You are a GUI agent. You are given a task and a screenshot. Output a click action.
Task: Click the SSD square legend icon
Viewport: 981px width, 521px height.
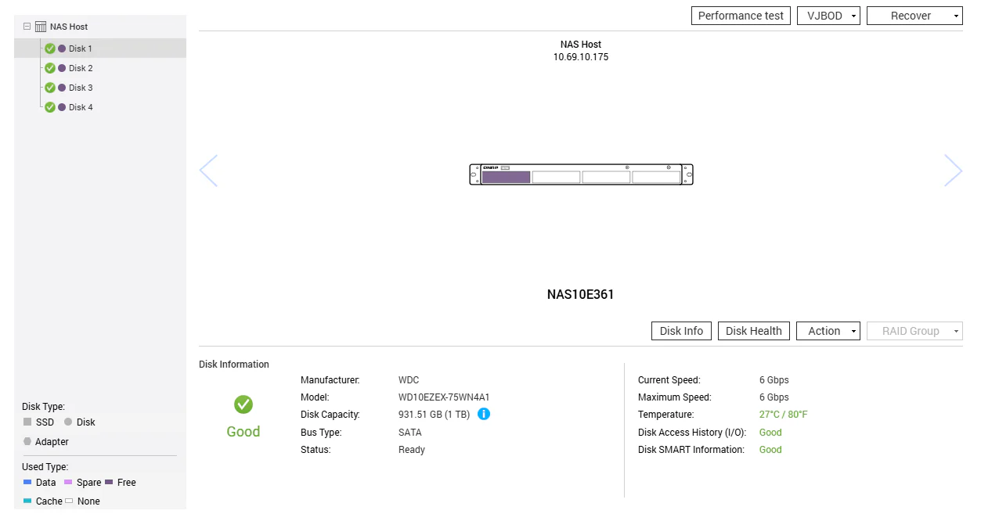click(27, 422)
